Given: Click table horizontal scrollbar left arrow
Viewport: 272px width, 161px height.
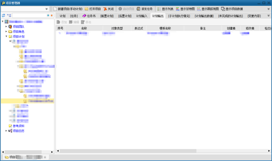Looking at the screenshot, I should click(58, 151).
